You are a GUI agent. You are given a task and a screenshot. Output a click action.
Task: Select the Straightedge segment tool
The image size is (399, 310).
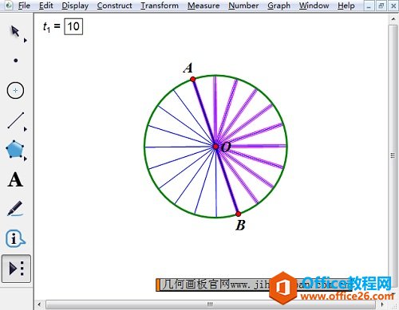pos(16,120)
